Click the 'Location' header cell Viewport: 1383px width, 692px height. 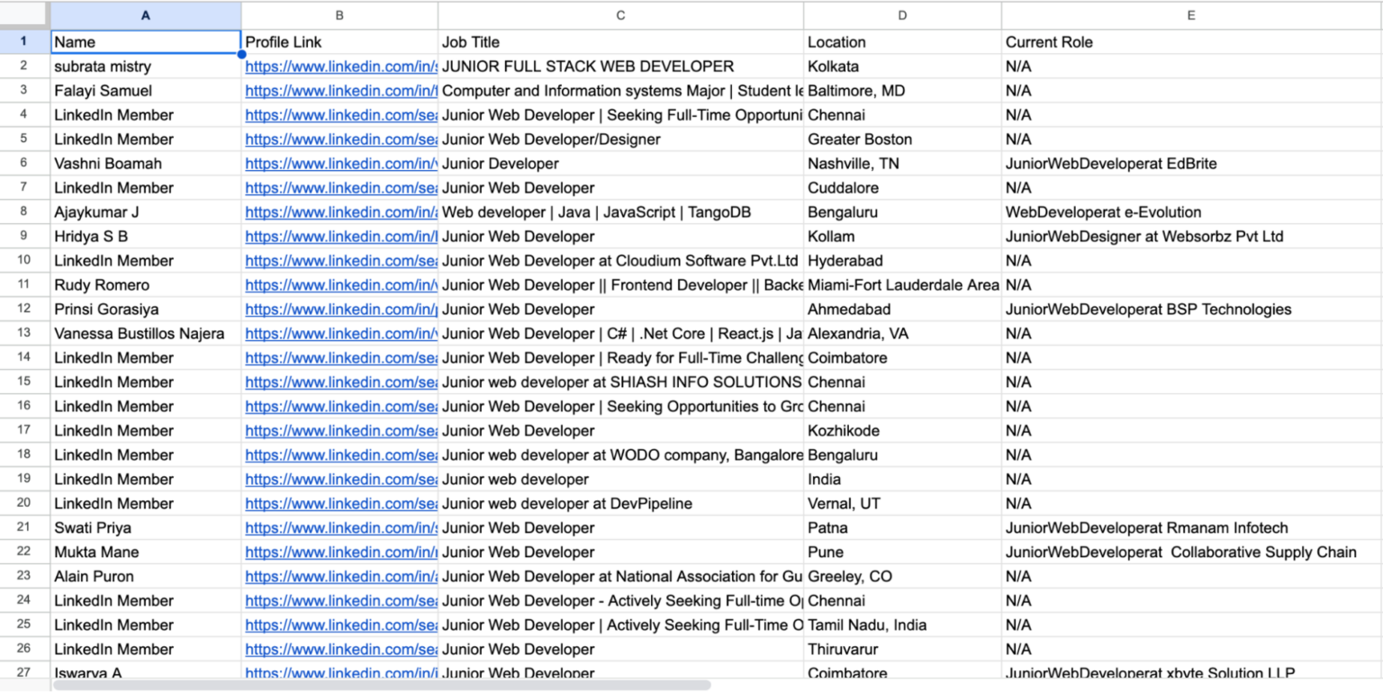903,41
